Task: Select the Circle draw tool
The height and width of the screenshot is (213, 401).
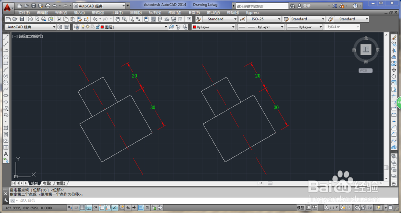Action: tap(6, 76)
